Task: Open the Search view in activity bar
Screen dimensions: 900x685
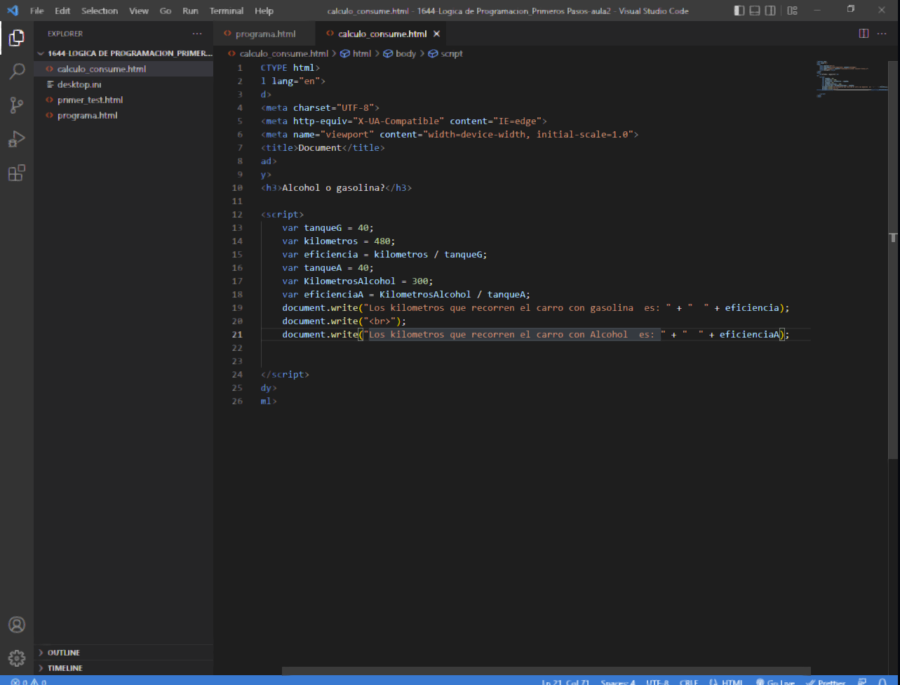Action: click(16, 72)
